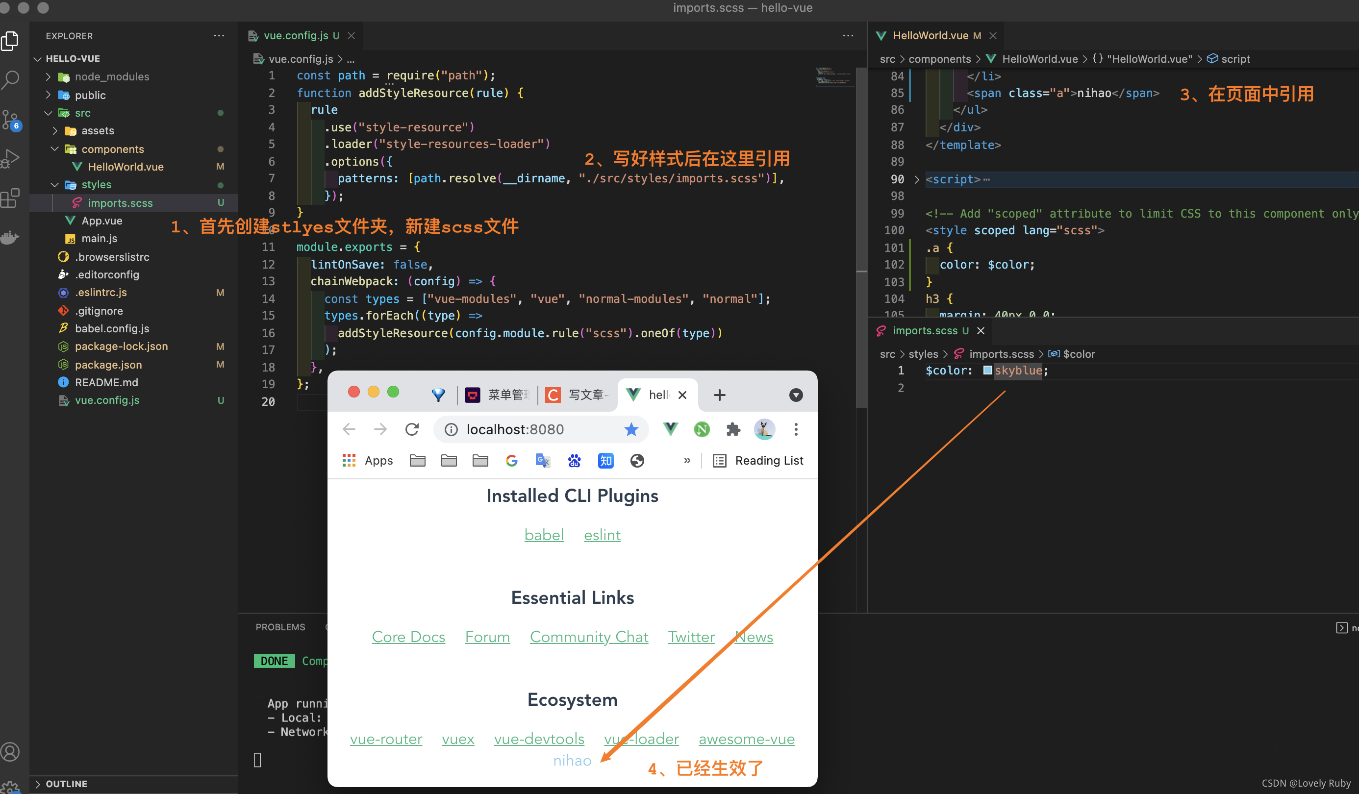Image resolution: width=1359 pixels, height=794 pixels.
Task: Open Chrome extensions puzzle icon
Action: click(733, 429)
